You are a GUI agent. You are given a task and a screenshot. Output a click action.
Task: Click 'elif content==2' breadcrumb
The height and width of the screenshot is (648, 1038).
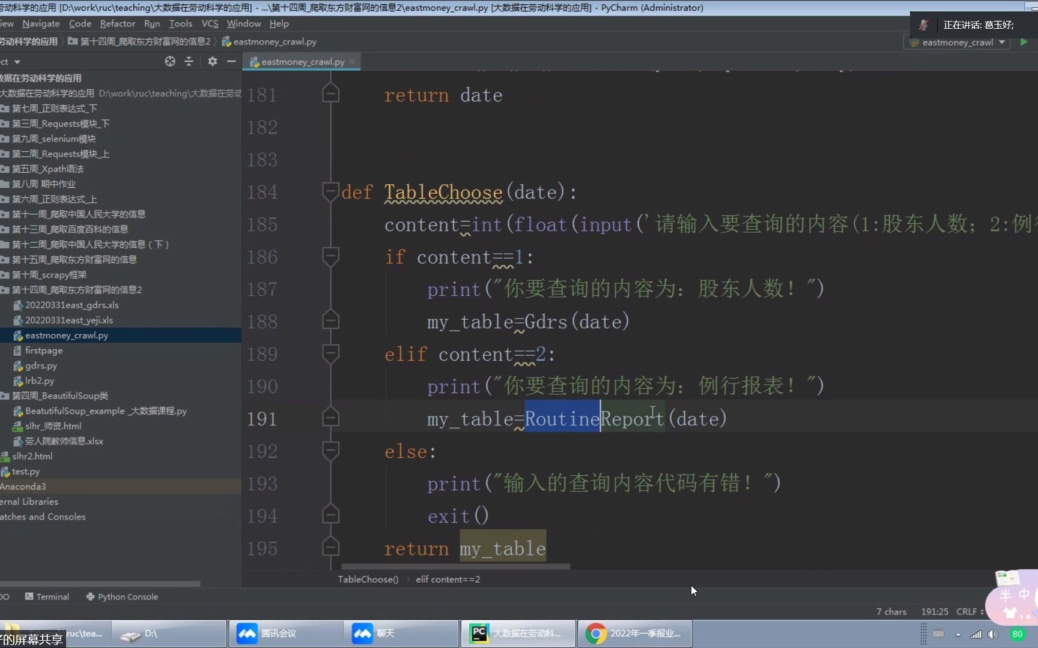click(x=448, y=579)
